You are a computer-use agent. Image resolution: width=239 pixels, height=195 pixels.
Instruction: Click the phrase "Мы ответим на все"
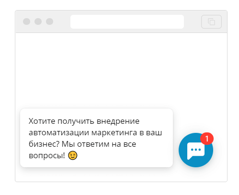tap(99, 144)
